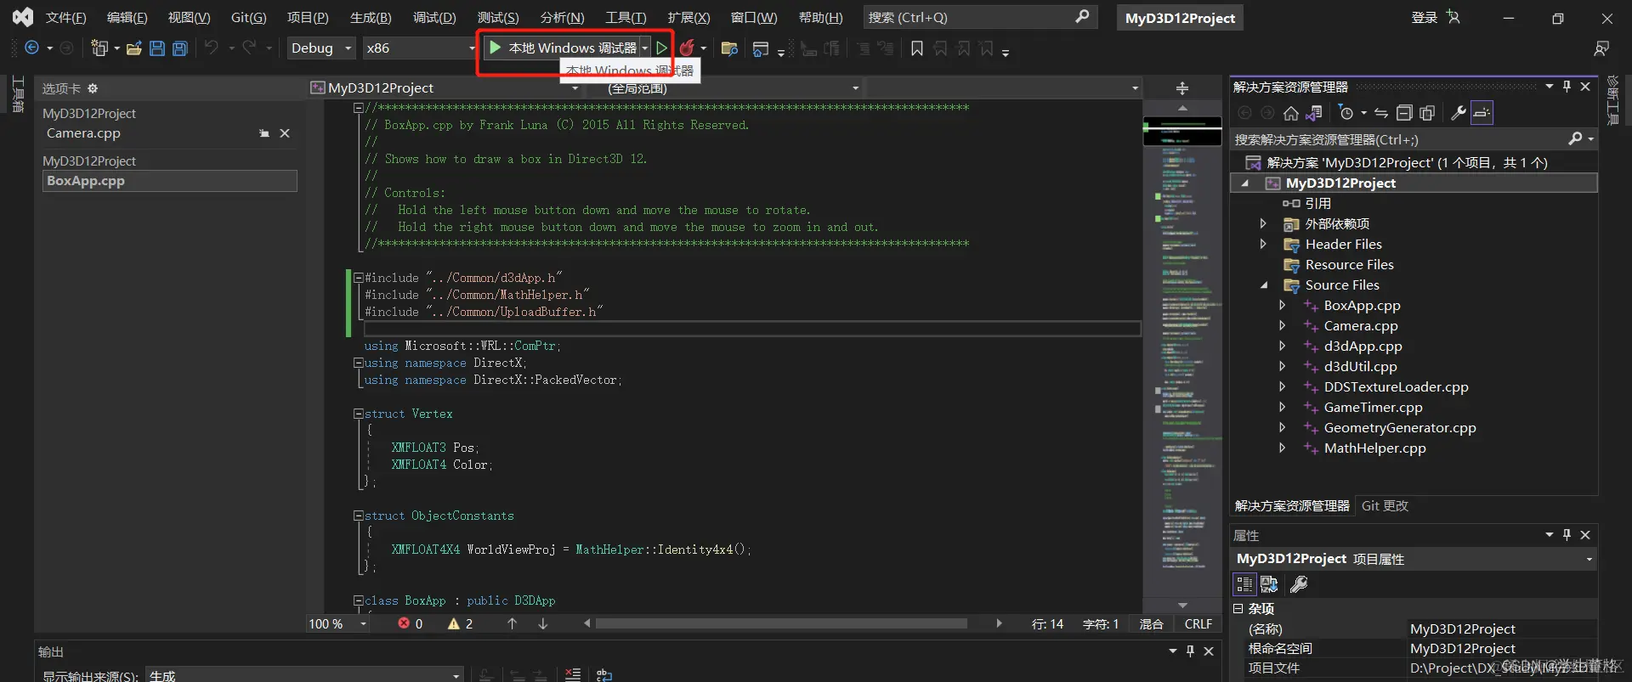Screen dimensions: 1632x682
Task: Go to next issue down arrow
Action: (x=543, y=623)
